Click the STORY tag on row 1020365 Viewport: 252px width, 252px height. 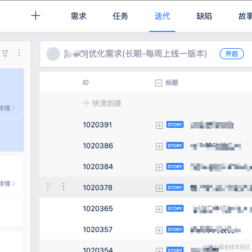coord(175,209)
